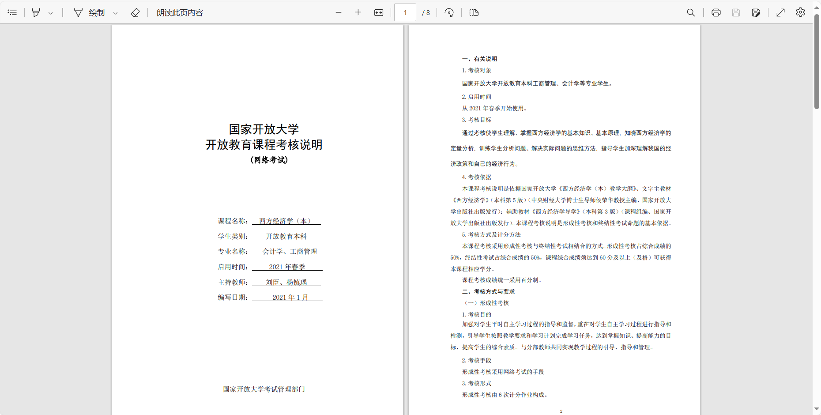Click the page number input field

coord(405,12)
